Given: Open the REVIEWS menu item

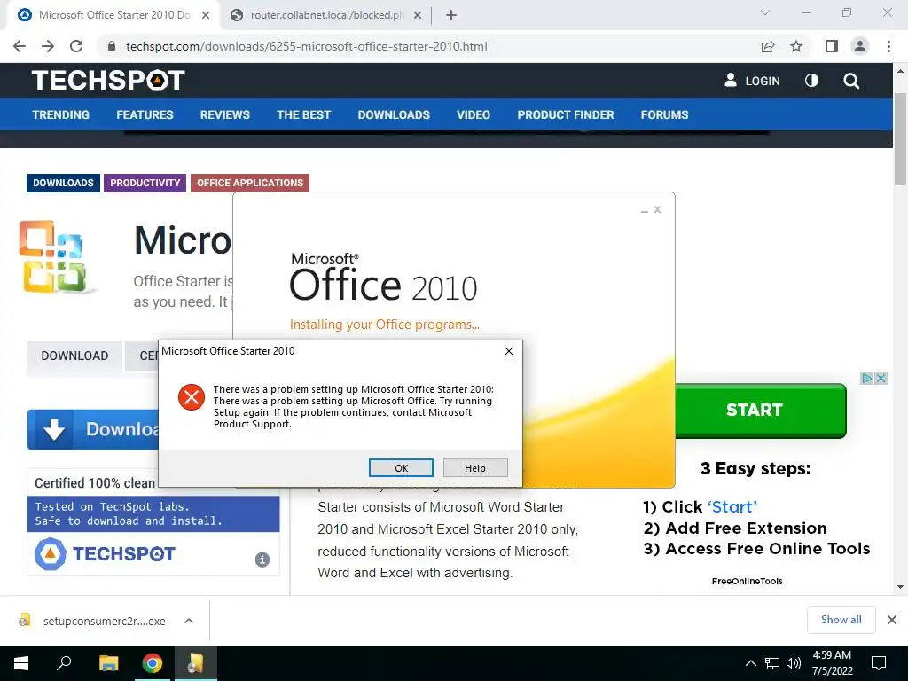Looking at the screenshot, I should 224,114.
